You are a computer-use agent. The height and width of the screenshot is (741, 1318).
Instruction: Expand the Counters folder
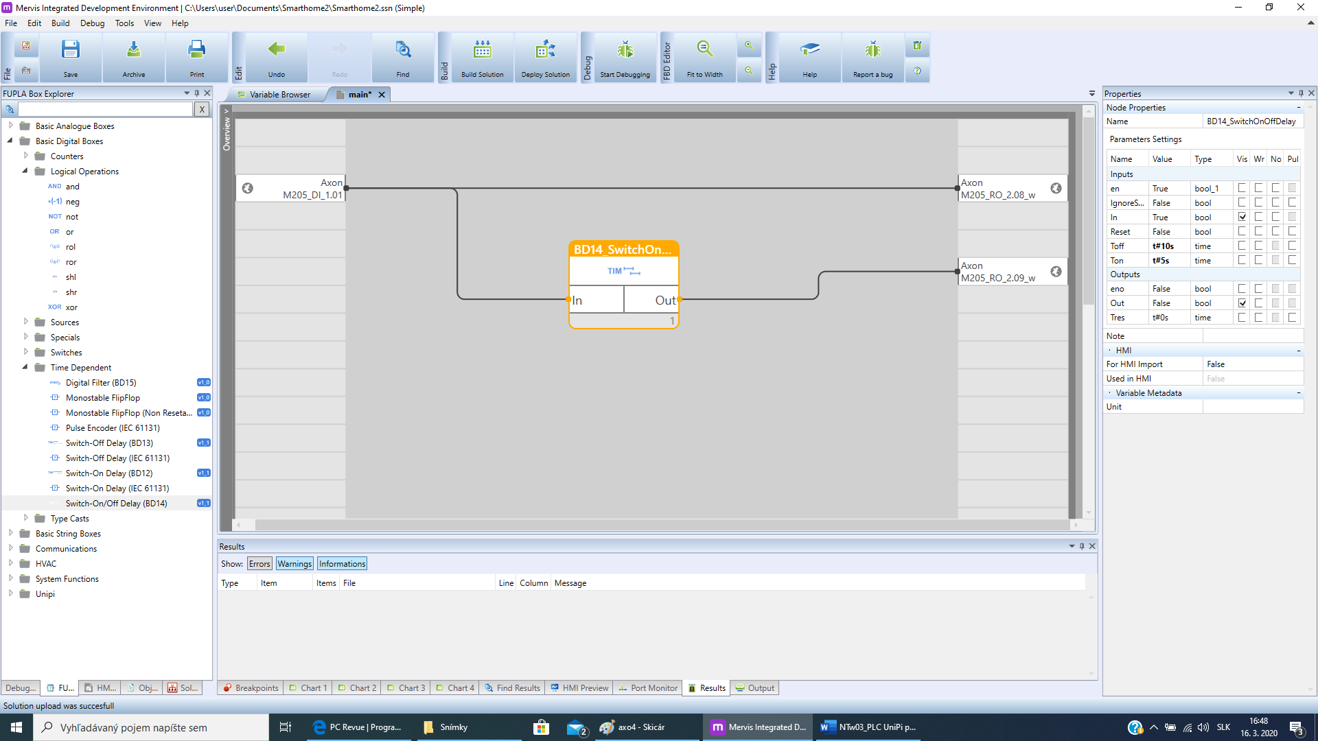[25, 156]
